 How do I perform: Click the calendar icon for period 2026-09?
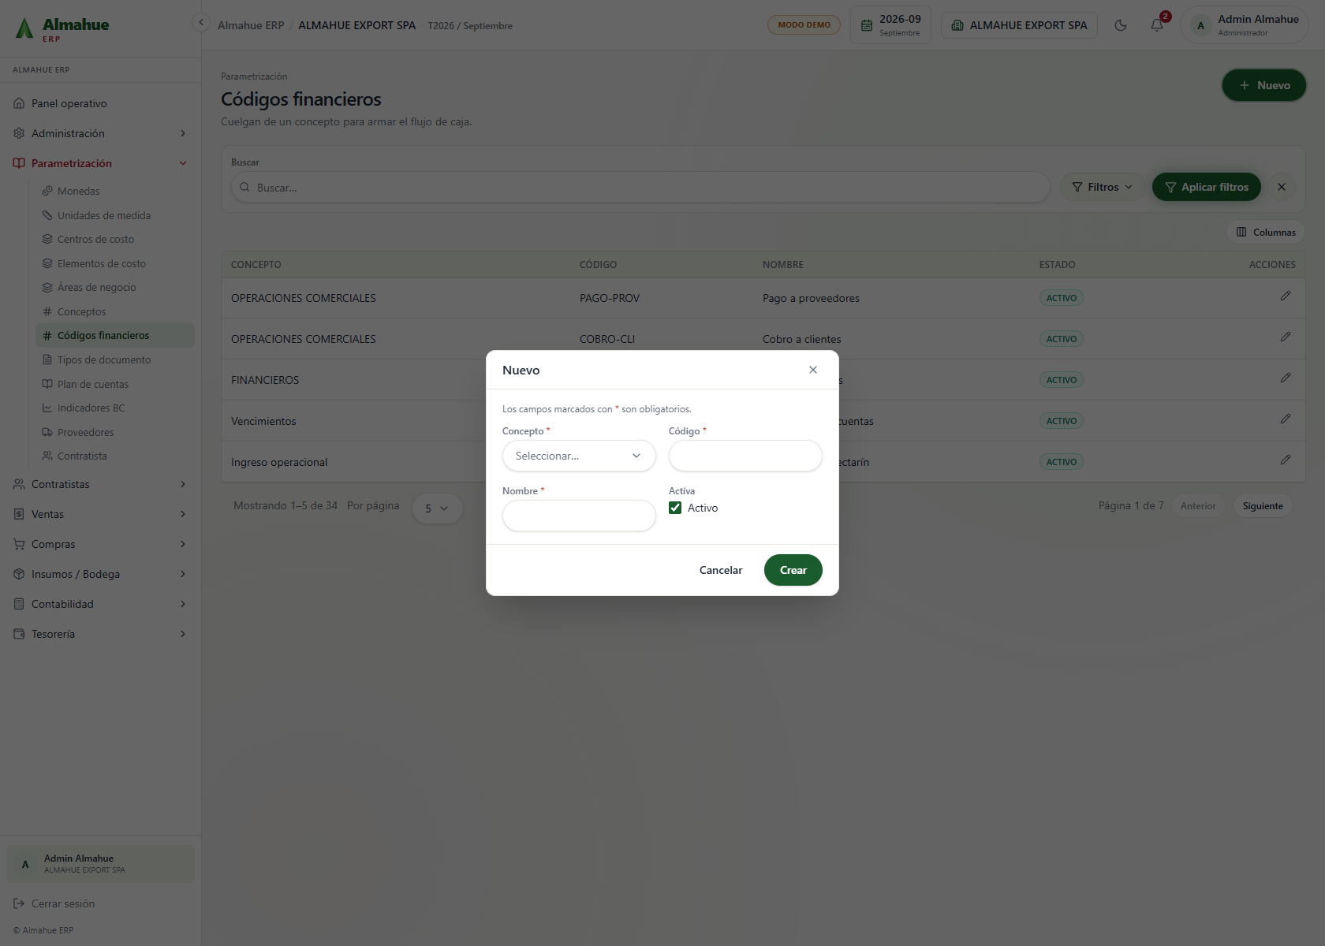tap(866, 25)
